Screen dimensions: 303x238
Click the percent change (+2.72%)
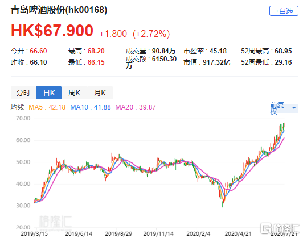151,34
